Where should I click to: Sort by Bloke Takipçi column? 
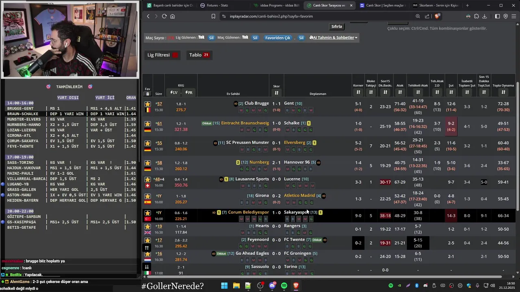tap(371, 92)
